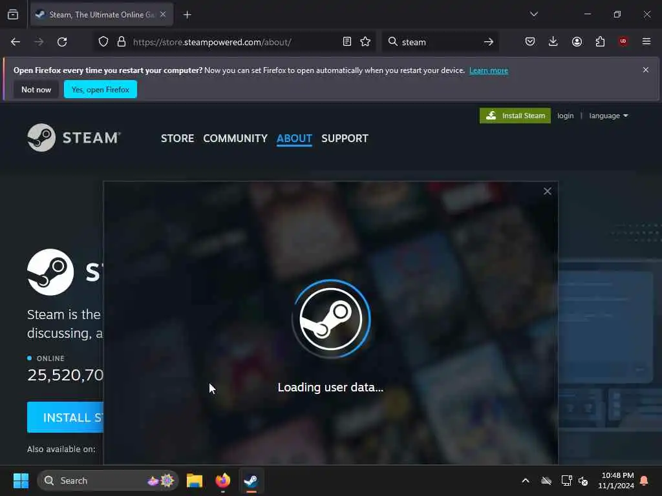The width and height of the screenshot is (662, 496).
Task: Click the Windows taskbar Search field
Action: pos(108,480)
